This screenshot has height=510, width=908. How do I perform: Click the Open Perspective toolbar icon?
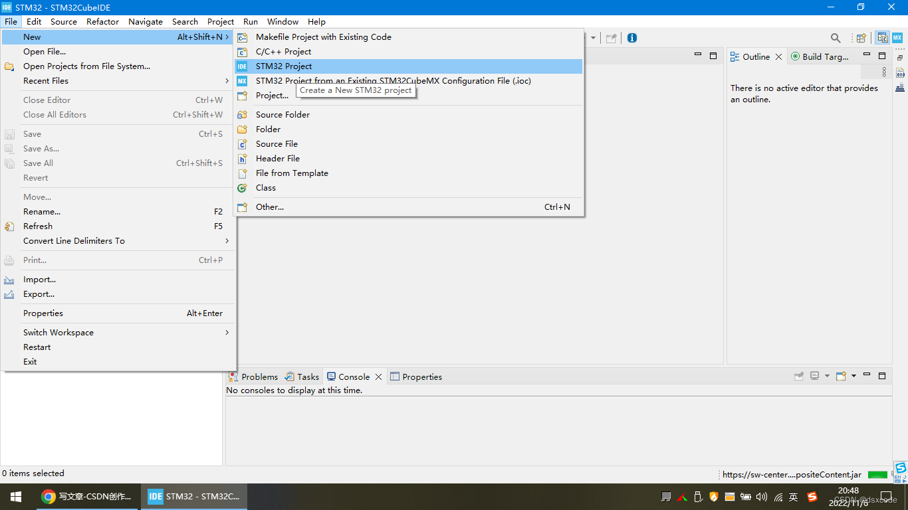(861, 38)
